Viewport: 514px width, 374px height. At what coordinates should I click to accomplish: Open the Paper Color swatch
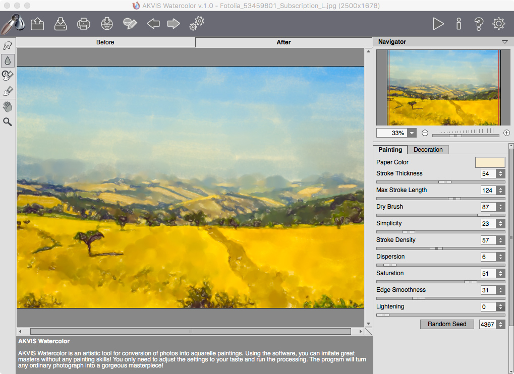tap(490, 162)
